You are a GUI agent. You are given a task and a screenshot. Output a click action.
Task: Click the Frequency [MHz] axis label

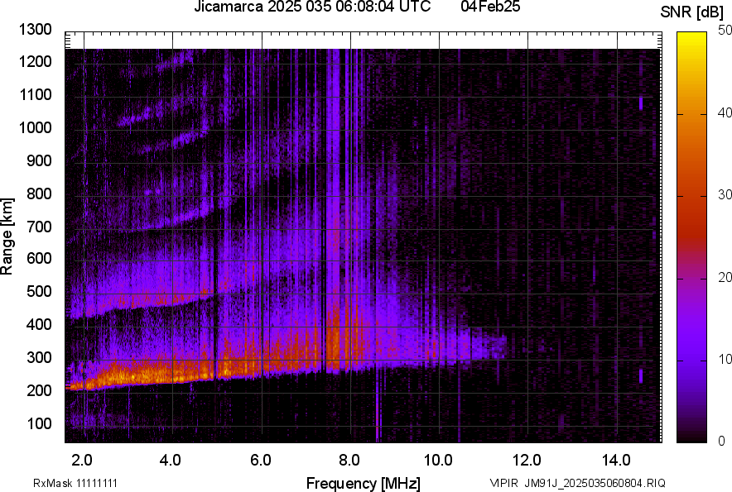(x=363, y=483)
